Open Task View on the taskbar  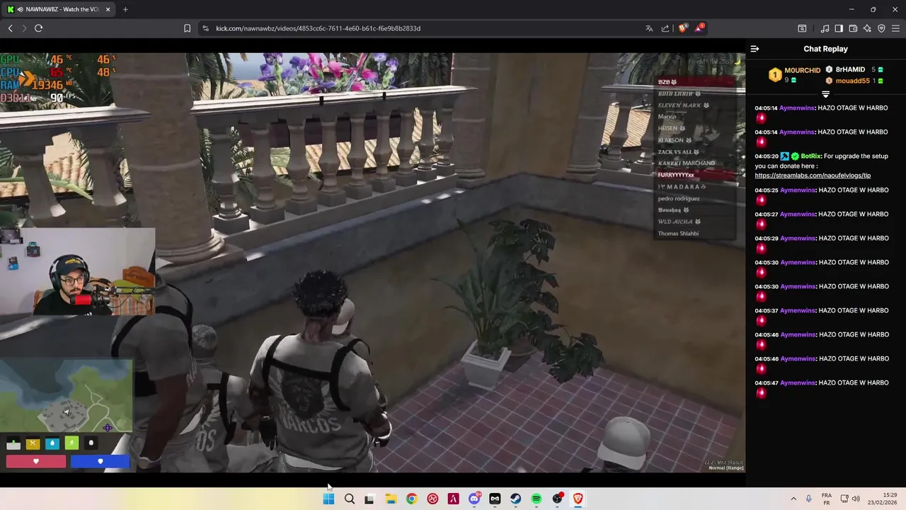tap(369, 499)
